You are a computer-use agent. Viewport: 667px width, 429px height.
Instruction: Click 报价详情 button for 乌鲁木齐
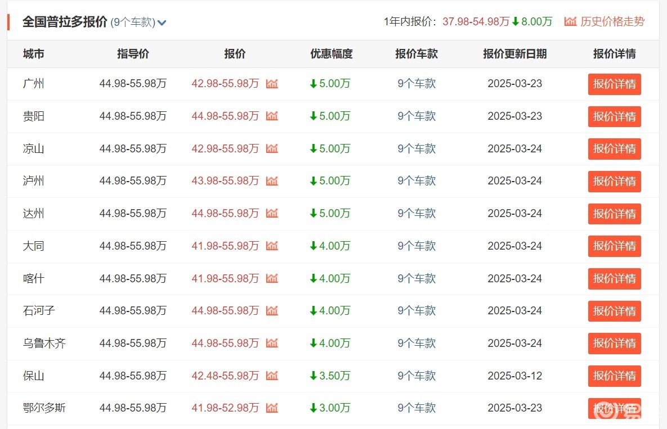614,344
